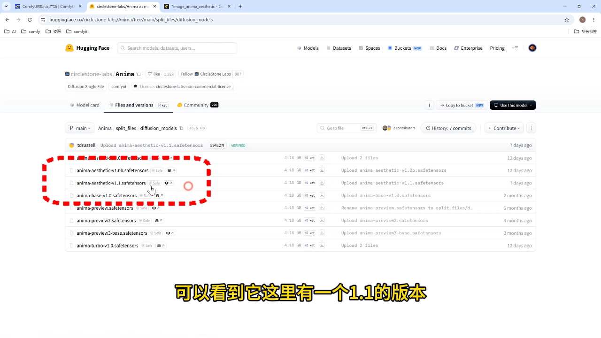
Task: Download anima-aesthetic-v1.1.safetensors via its download icon
Action: (x=322, y=183)
